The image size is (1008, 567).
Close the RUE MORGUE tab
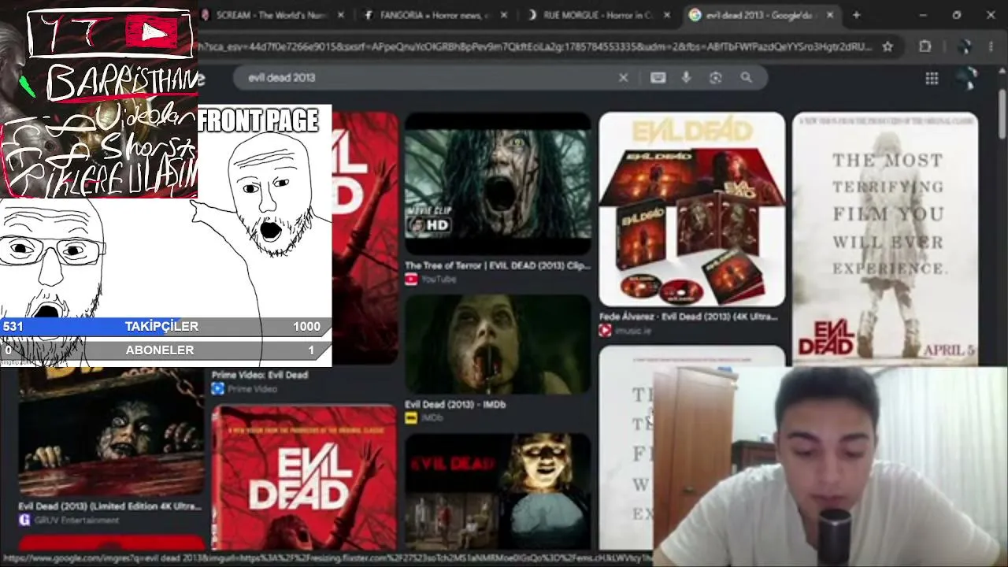tap(667, 15)
